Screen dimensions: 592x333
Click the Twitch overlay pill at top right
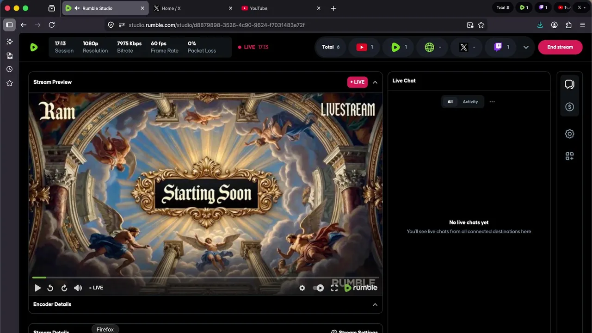[x=543, y=8]
